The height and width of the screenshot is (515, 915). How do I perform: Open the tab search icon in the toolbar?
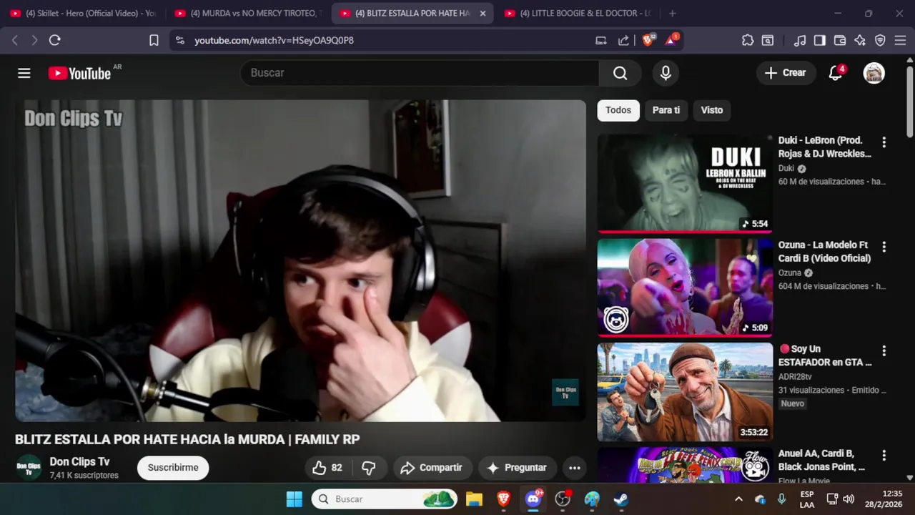point(768,41)
